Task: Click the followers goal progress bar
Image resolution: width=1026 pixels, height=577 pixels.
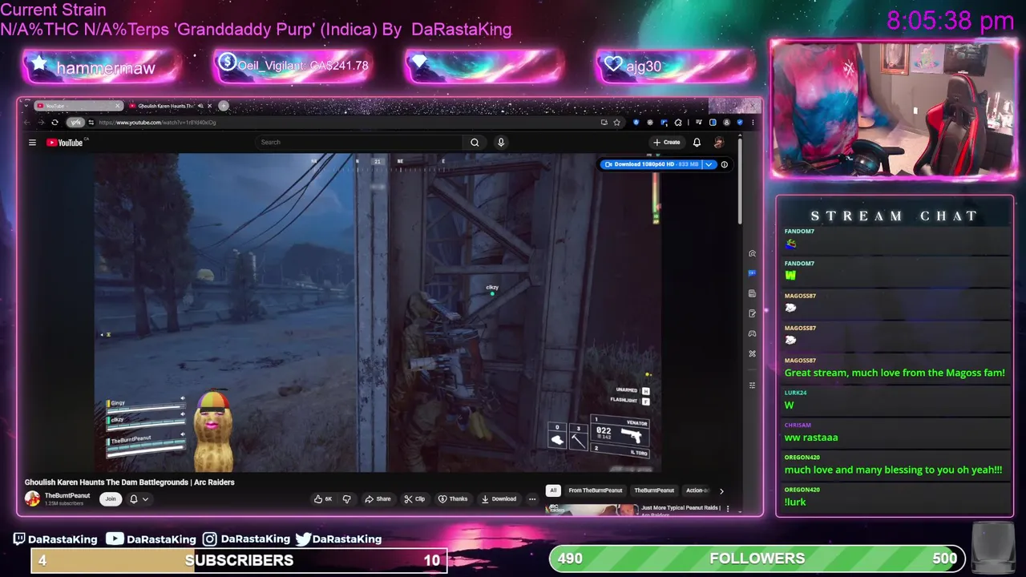Action: click(x=757, y=559)
